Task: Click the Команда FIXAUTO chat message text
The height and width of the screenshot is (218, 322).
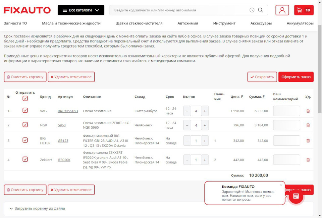Action: click(x=248, y=196)
